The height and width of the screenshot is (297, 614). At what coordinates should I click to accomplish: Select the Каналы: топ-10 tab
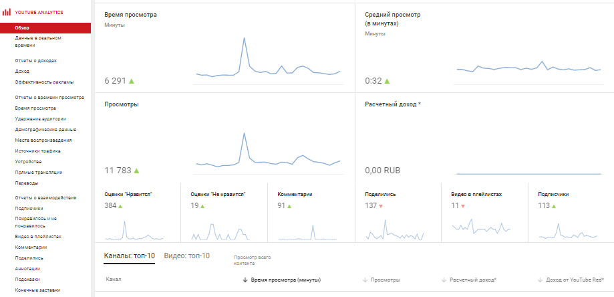tap(130, 256)
